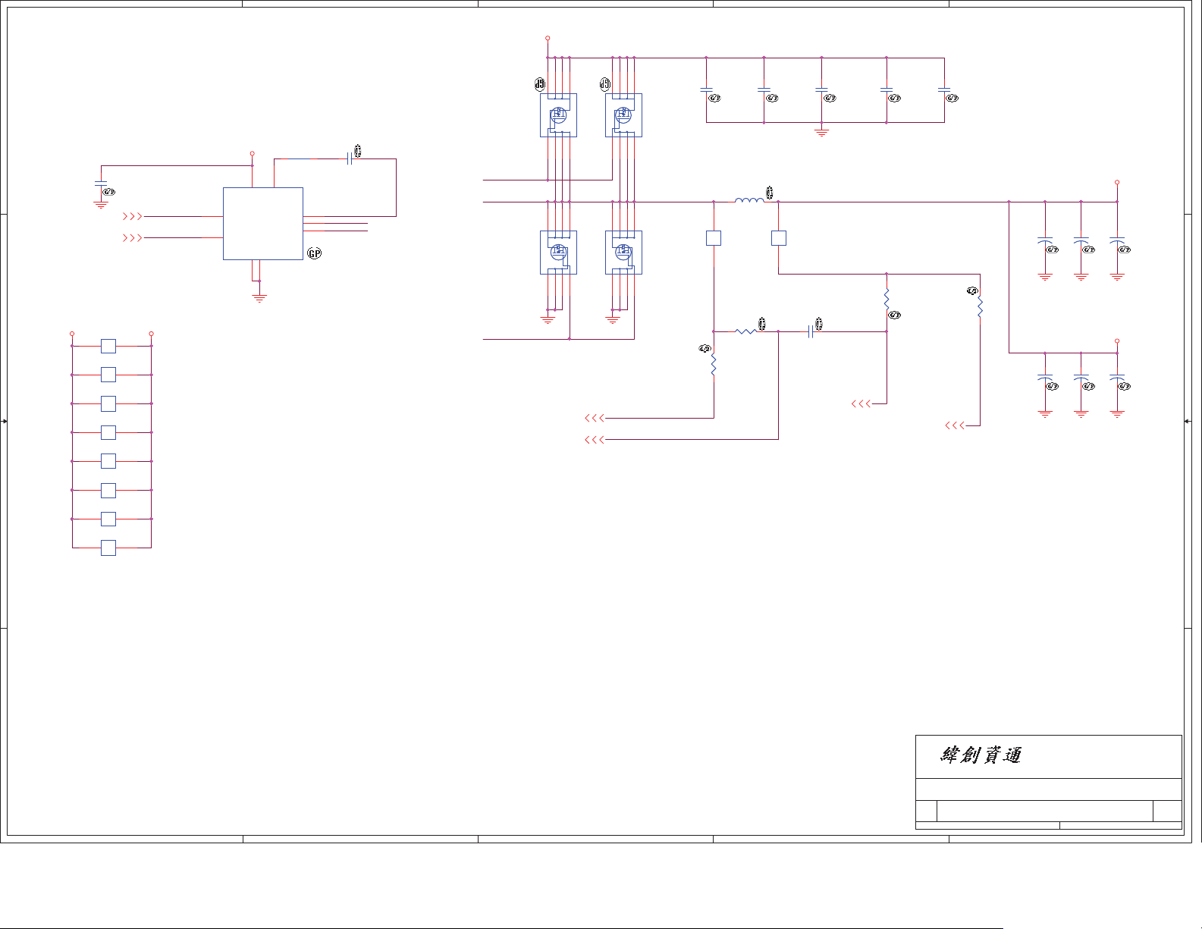Select the leftmost capacitor in the five-capacitor bank
The height and width of the screenshot is (929, 1202).
(x=706, y=89)
